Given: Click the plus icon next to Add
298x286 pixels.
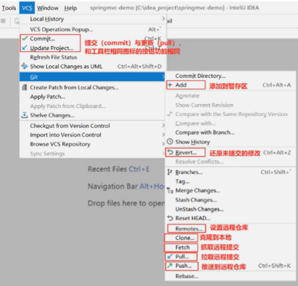Looking at the screenshot, I should [170, 85].
